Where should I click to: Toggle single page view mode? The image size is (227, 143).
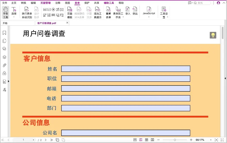[135, 140]
